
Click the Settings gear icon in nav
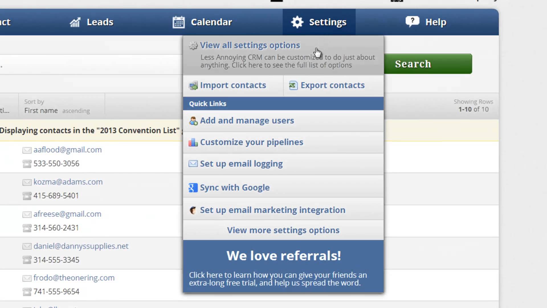click(297, 22)
